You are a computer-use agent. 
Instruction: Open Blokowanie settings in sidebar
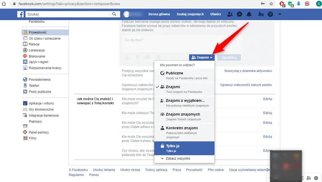(37, 56)
